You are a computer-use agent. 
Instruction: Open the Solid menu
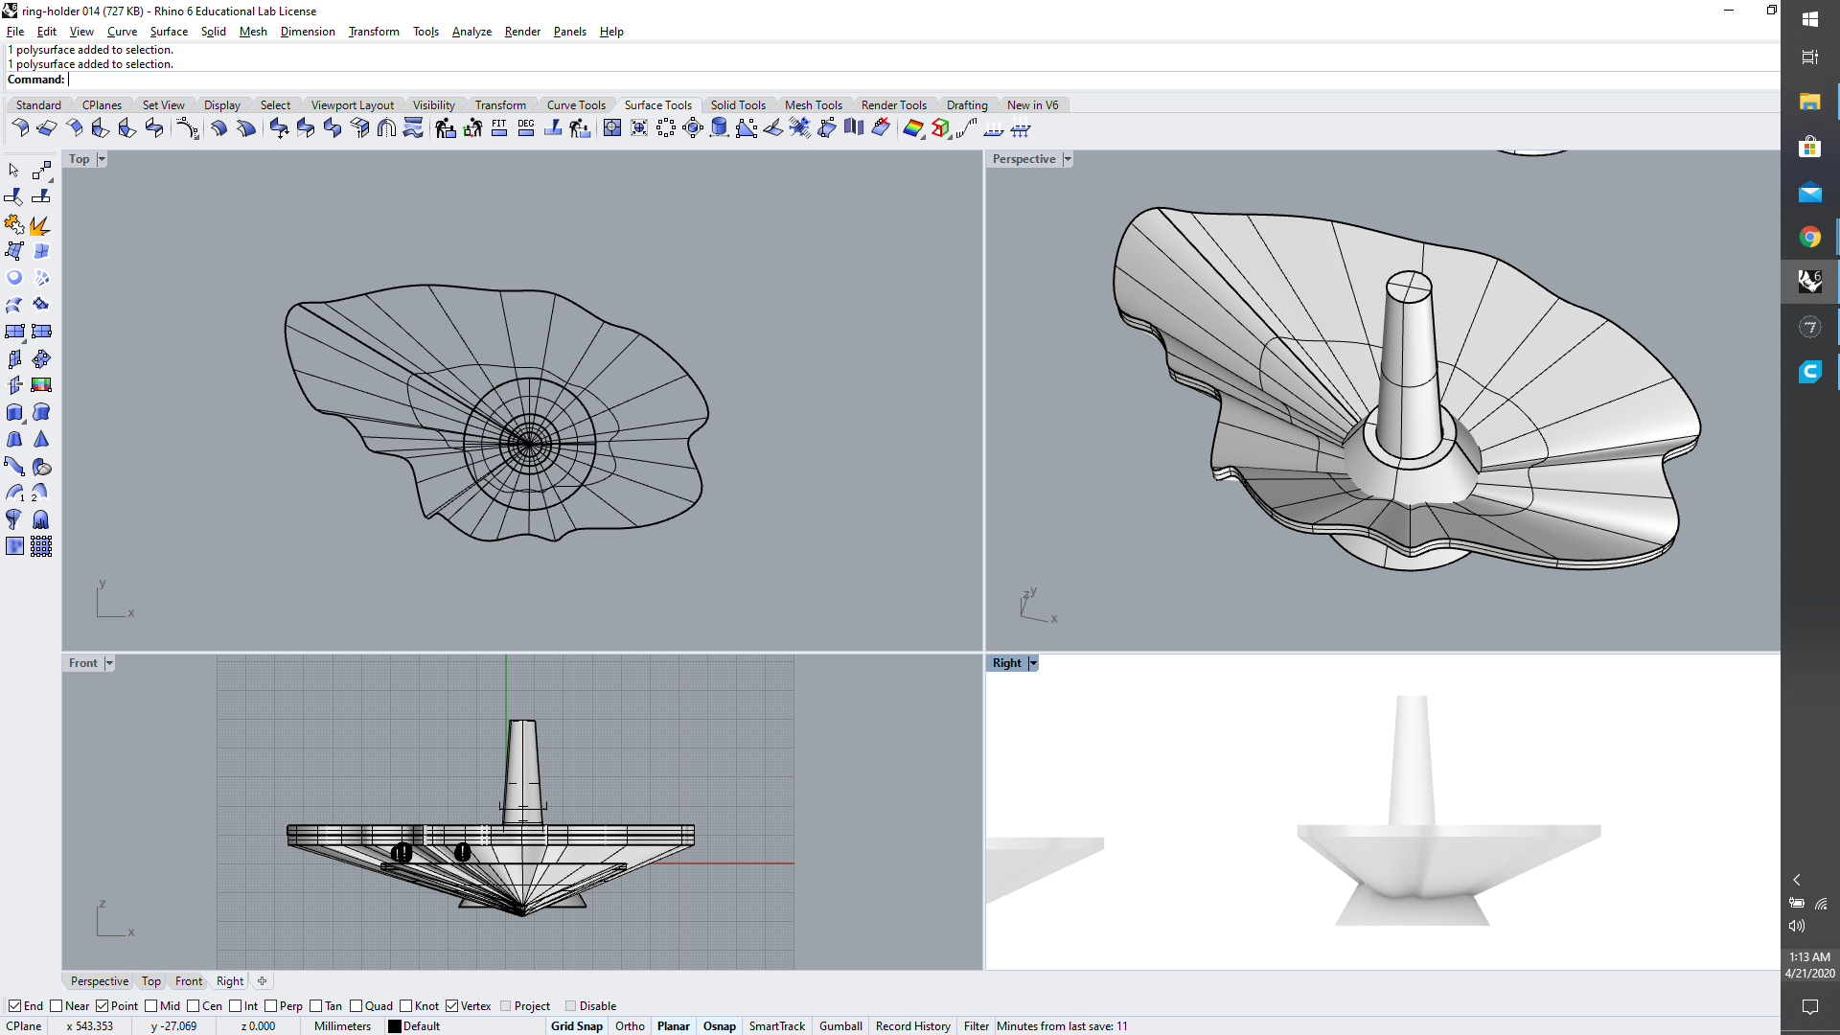pyautogui.click(x=213, y=32)
